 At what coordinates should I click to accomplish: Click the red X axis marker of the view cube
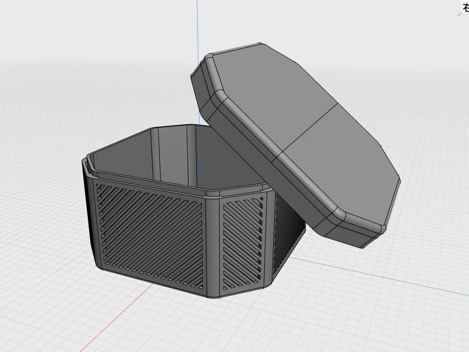[x=459, y=15]
